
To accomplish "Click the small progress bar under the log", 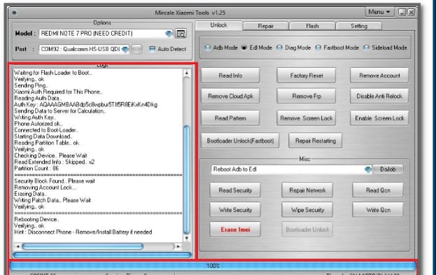I will coord(102,255).
